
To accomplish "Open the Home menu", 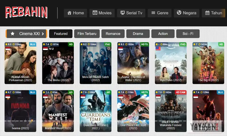I will [75, 13].
